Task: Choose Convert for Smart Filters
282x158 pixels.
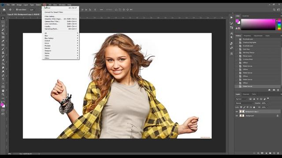Action: (61, 12)
